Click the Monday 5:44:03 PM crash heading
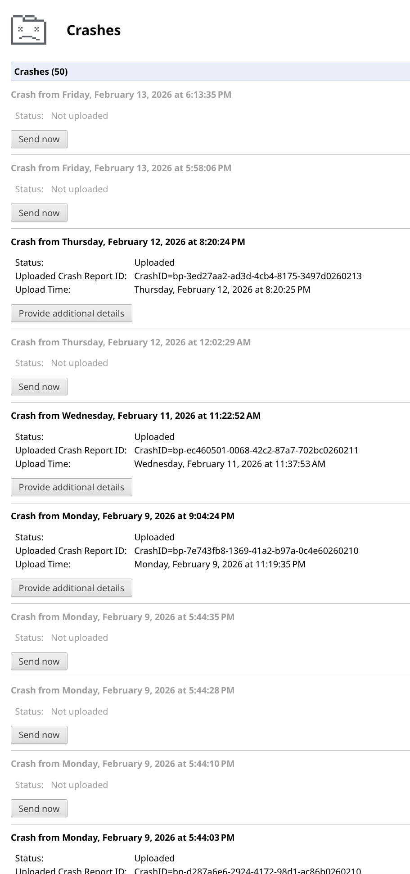This screenshot has height=874, width=410. [122, 838]
